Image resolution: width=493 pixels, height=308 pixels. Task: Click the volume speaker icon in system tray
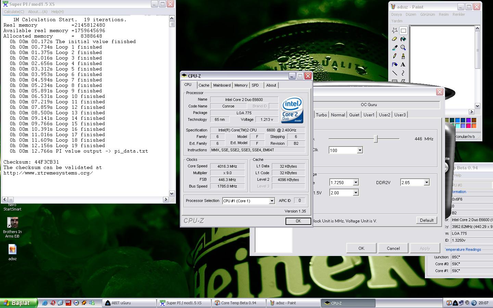pyautogui.click(x=468, y=303)
